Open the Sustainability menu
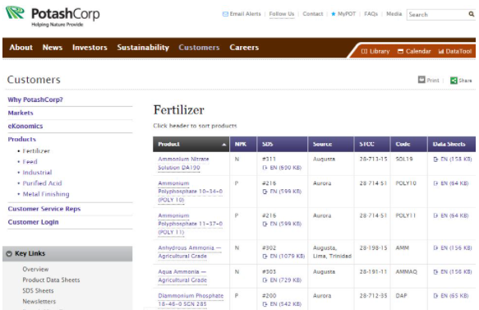 click(143, 48)
